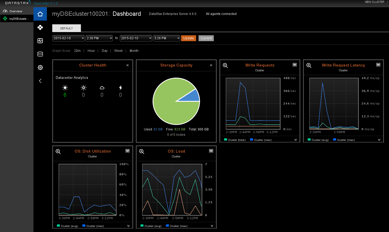Open the 2:30 PM start time dropdown

pos(99,38)
